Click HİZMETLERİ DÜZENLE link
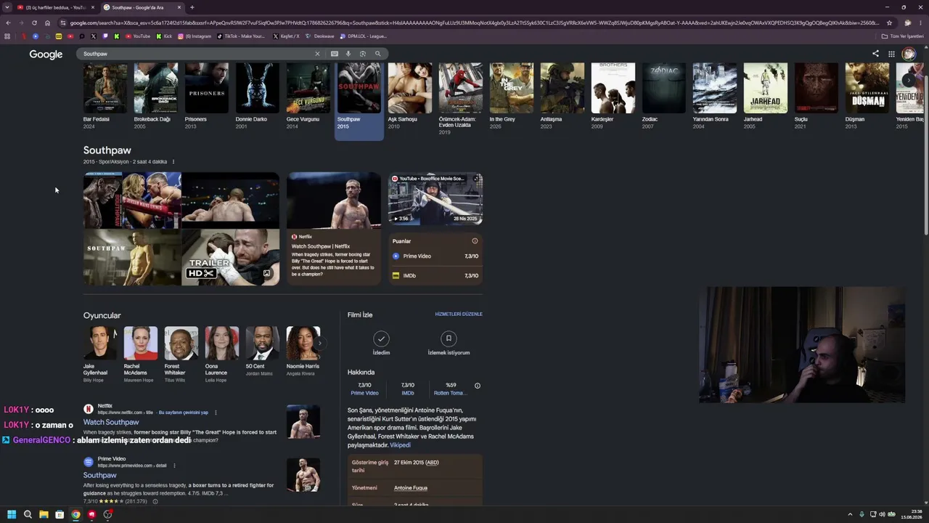 459,315
